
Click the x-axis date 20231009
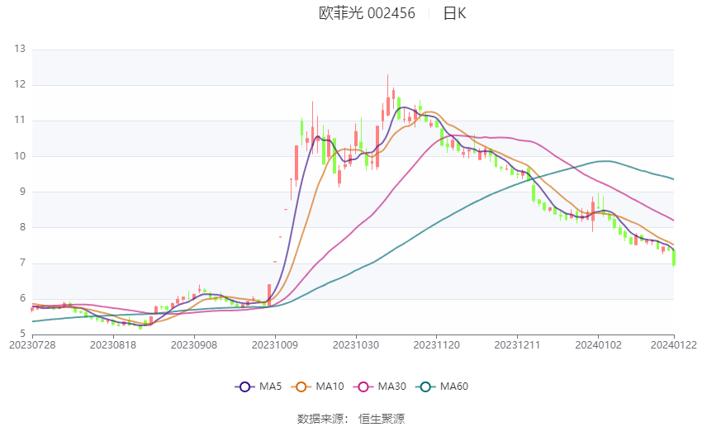click(x=275, y=345)
